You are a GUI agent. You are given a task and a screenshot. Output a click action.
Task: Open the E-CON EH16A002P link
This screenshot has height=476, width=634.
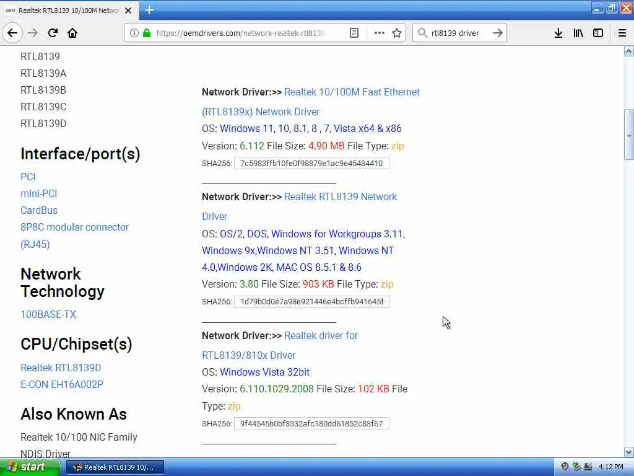(62, 384)
